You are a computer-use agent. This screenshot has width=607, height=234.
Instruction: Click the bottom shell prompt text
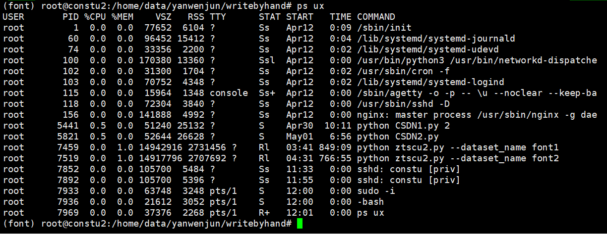pos(147,224)
